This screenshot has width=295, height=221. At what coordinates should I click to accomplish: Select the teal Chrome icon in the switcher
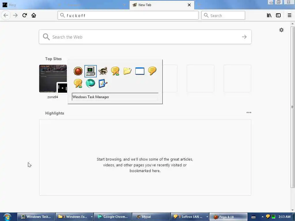click(90, 83)
